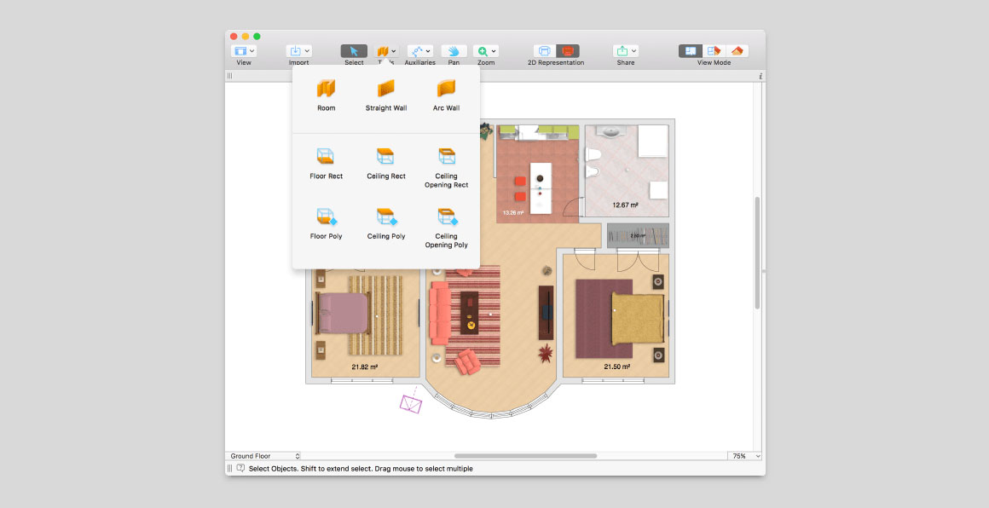The image size is (989, 508).
Task: Pick the Arc Wall tool
Action: click(446, 95)
